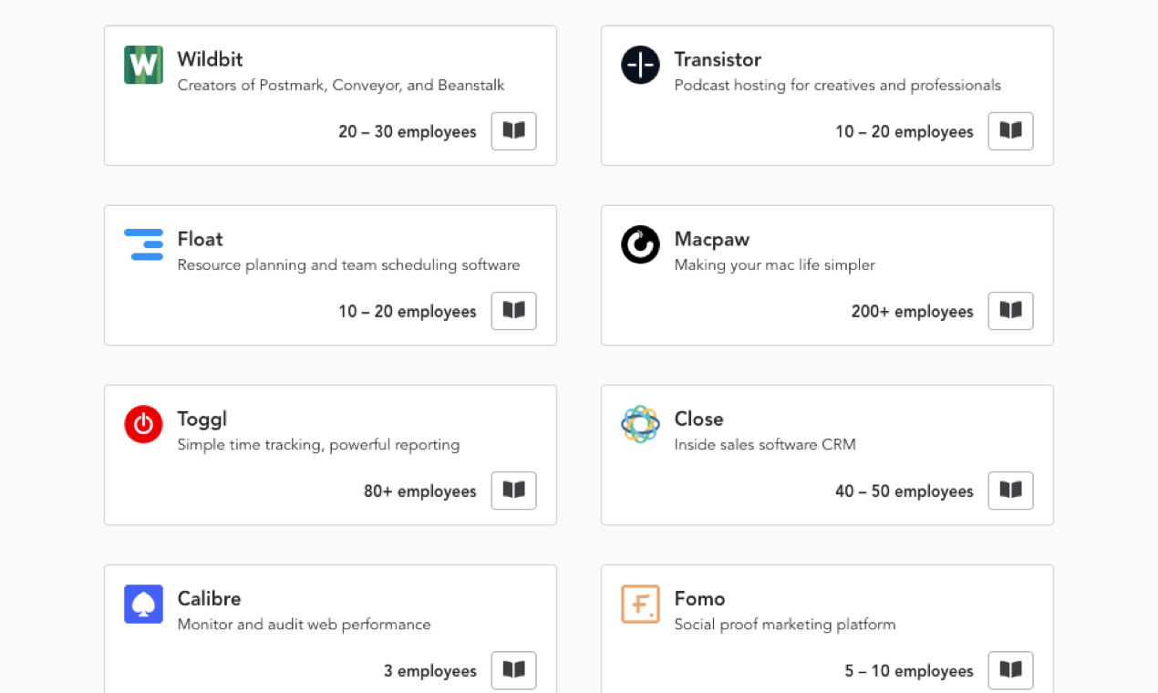Open the book view for Calibre
The width and height of the screenshot is (1158, 693).
coord(513,669)
